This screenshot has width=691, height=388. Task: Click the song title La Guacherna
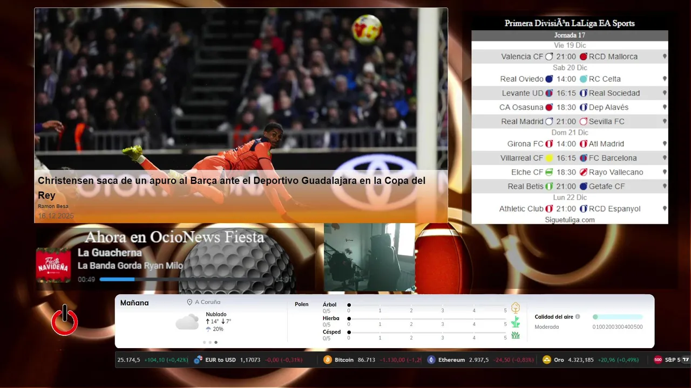point(110,253)
